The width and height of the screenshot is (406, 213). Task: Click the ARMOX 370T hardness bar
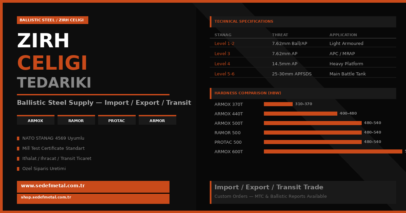click(278, 104)
